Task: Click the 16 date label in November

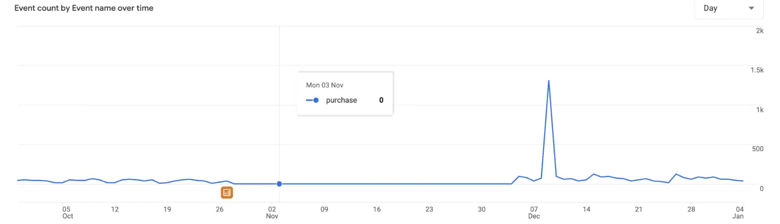Action: (x=377, y=209)
